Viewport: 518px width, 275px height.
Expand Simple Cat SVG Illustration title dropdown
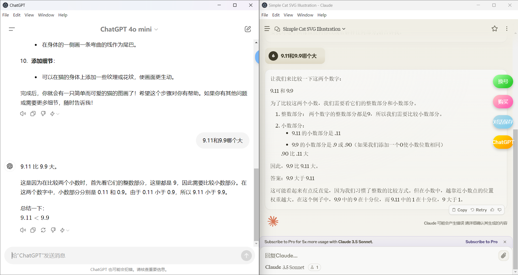pos(314,29)
